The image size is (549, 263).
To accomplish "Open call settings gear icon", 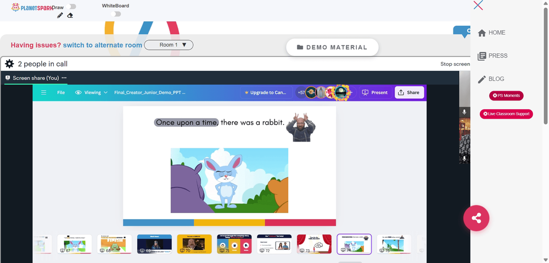I will pyautogui.click(x=9, y=64).
